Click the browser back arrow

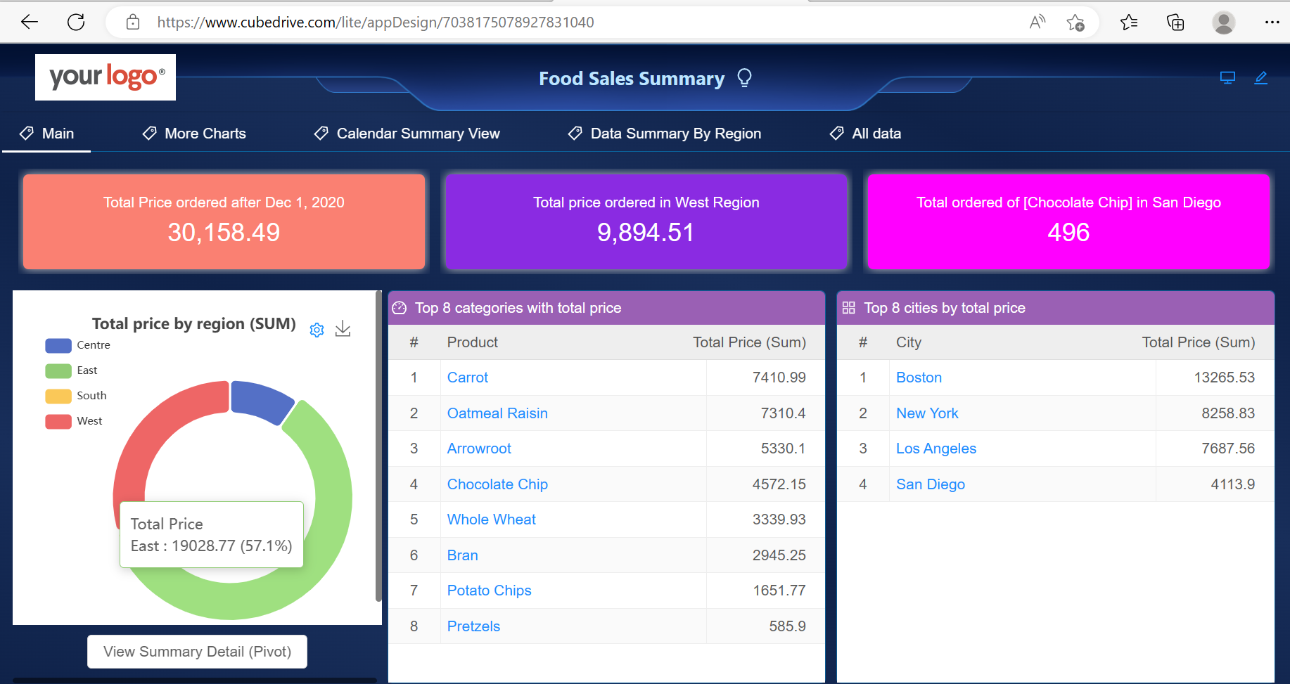click(x=30, y=22)
